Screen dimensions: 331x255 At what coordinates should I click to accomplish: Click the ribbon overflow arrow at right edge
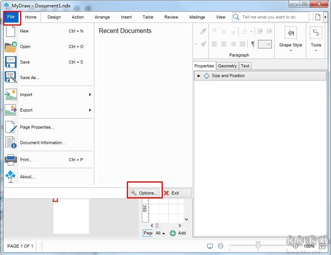point(325,17)
